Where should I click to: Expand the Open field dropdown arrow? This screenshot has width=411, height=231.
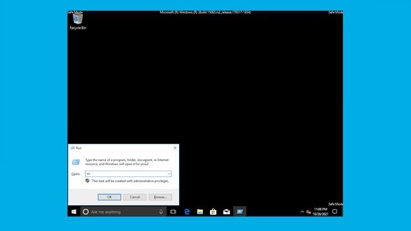169,174
